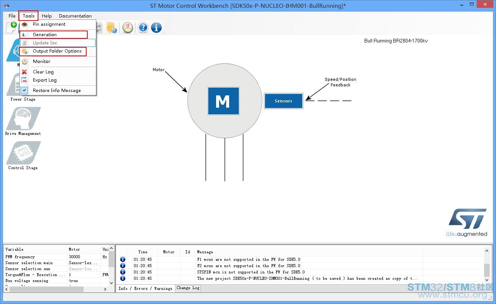
Task: Click the blue question mark Help icon
Action: [143, 27]
